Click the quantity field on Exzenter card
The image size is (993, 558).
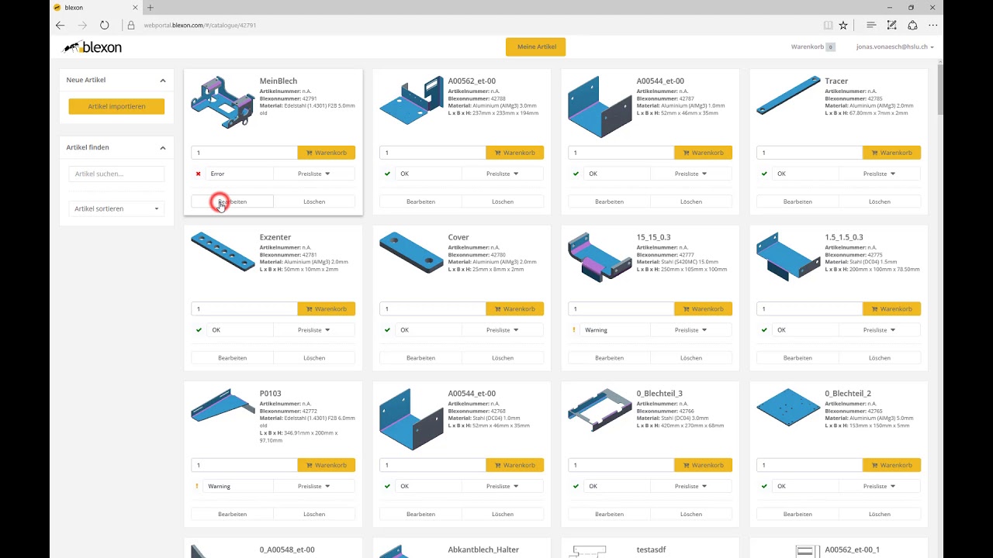(x=244, y=309)
